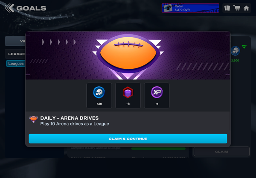256x178 pixels.
Task: Open the League section header on left
Action: [15, 54]
